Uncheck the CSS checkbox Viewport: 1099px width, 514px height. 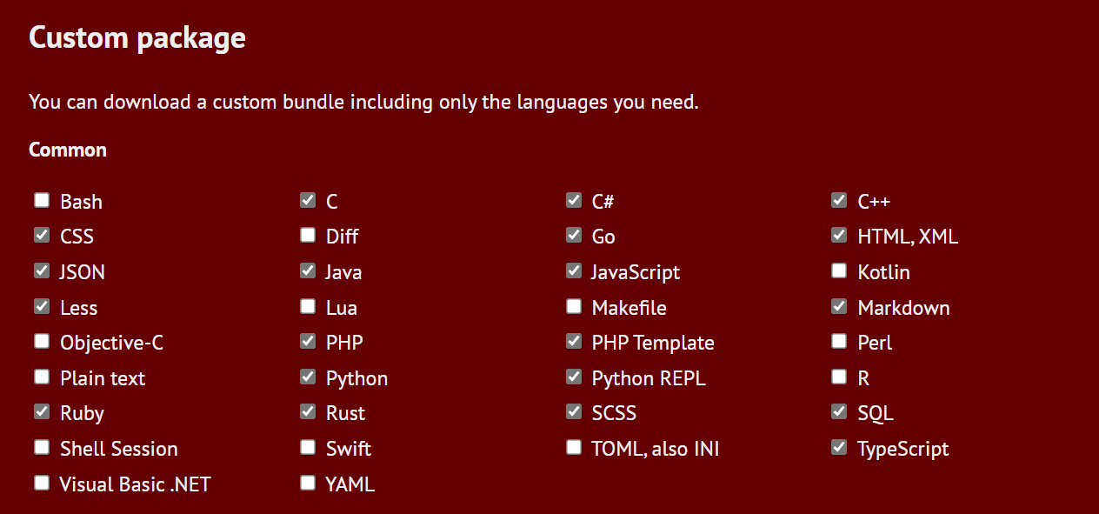coord(42,236)
